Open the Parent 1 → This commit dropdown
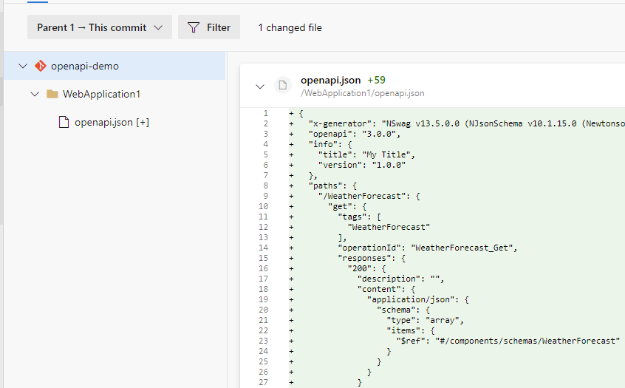The image size is (625, 388). pos(100,27)
